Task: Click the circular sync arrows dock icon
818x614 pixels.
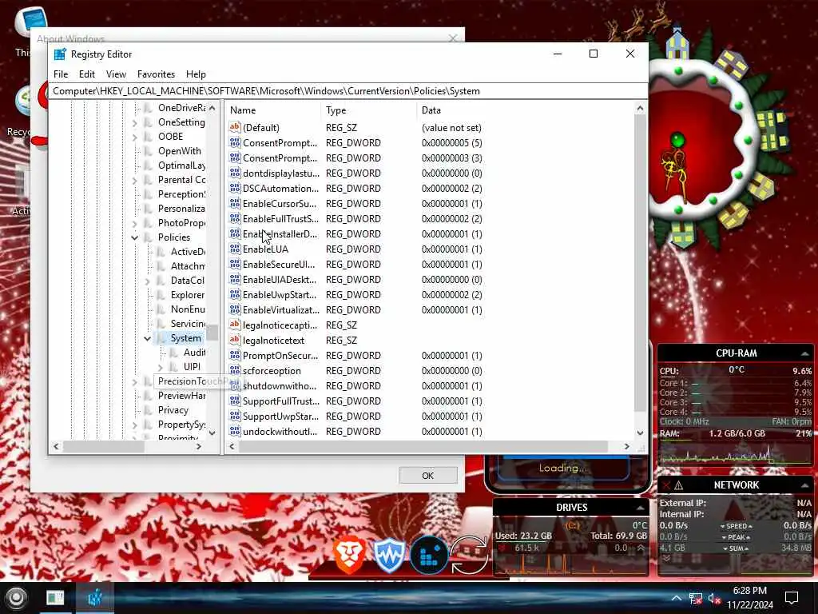Action: [470, 555]
